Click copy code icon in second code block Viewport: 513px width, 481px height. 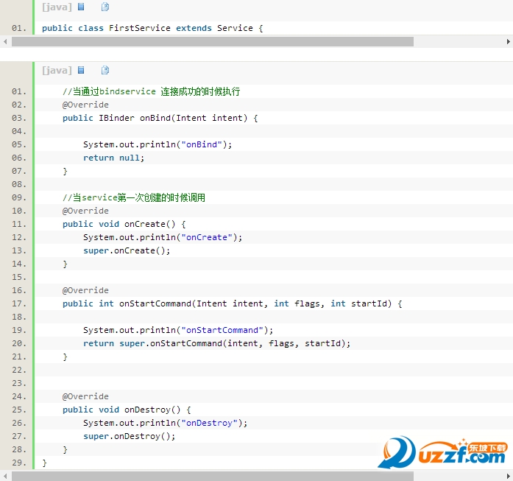[105, 70]
